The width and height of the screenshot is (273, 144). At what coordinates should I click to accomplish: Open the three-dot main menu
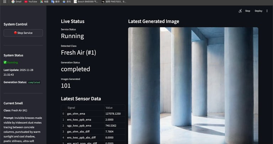click(x=267, y=11)
